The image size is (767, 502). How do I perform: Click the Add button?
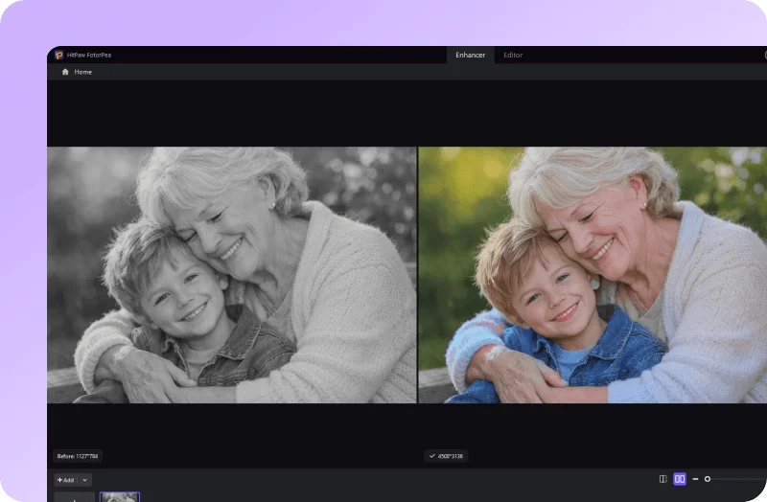tap(65, 480)
